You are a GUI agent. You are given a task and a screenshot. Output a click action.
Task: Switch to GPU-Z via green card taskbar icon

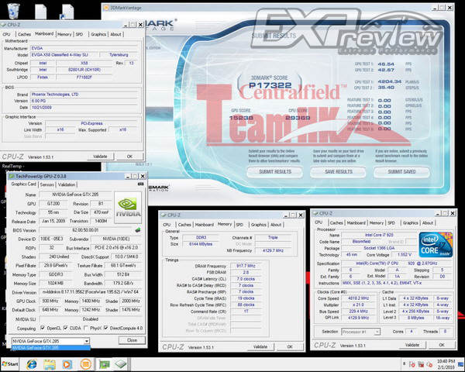point(104,364)
